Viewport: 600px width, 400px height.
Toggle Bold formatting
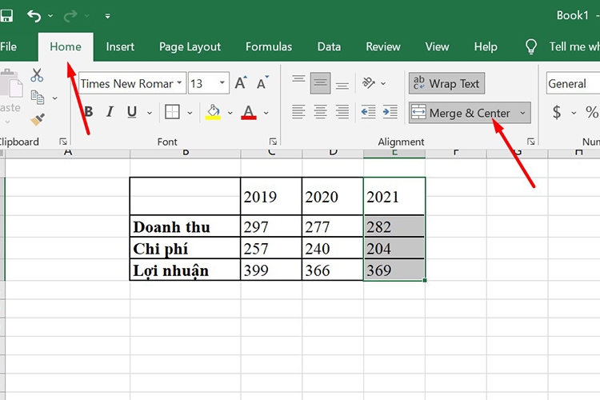pos(88,112)
